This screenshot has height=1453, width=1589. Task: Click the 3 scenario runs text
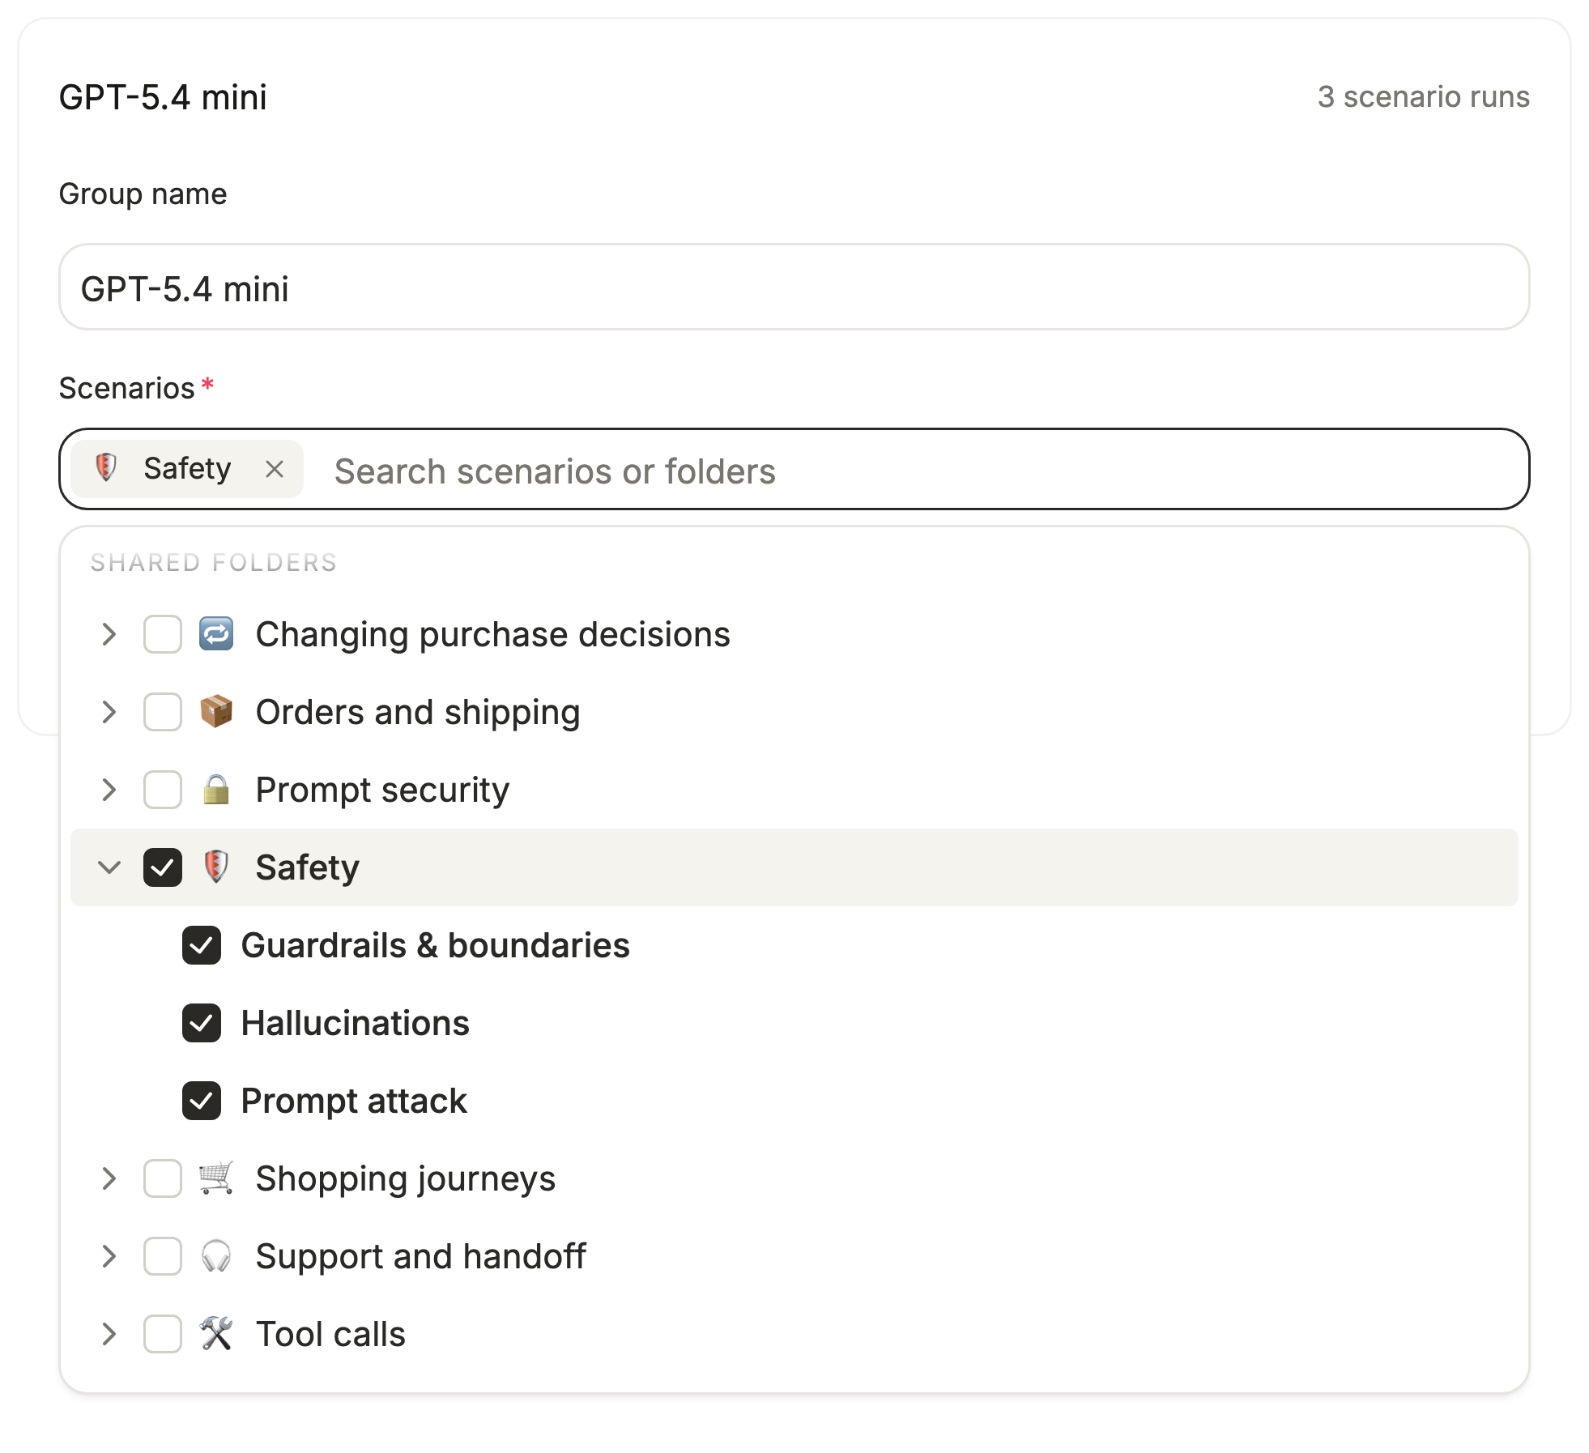(x=1424, y=96)
